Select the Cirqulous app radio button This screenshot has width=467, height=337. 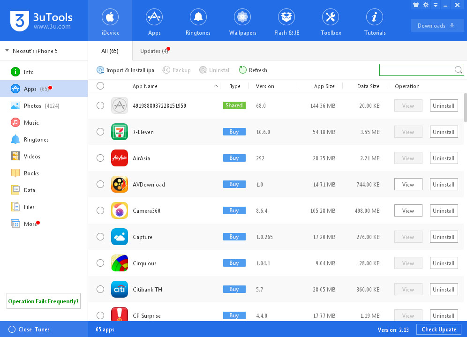100,263
